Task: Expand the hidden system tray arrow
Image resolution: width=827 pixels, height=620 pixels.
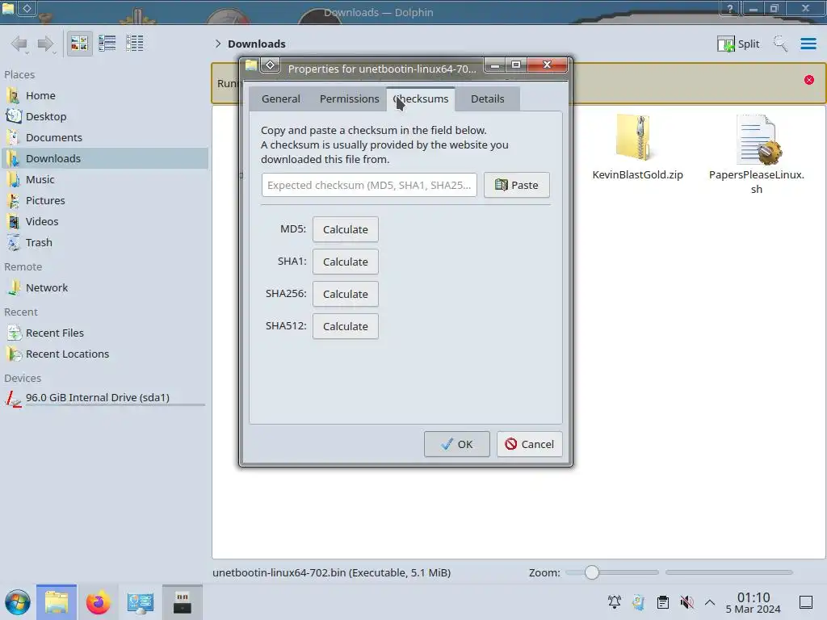Action: coord(710,602)
